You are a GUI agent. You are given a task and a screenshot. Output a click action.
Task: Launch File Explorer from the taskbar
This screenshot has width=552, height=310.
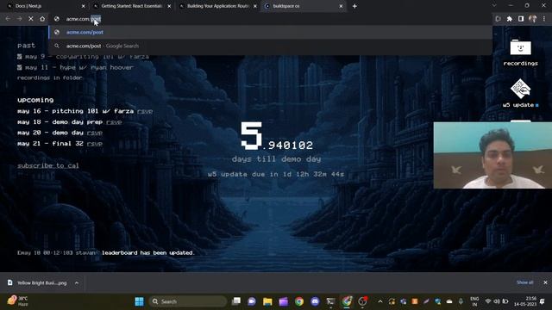tap(267, 301)
